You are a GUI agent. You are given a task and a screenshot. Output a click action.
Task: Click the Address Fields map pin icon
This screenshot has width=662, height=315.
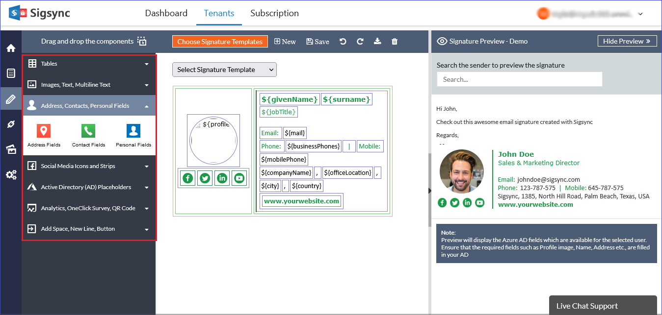point(44,131)
